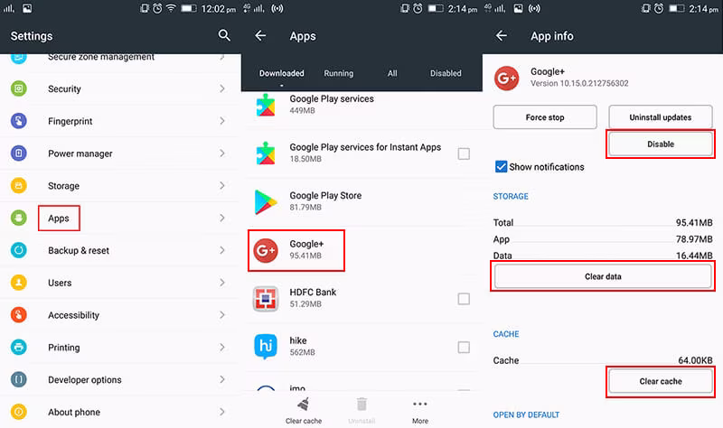Tap the Backup & reset icon
The height and width of the screenshot is (428, 723).
18,250
